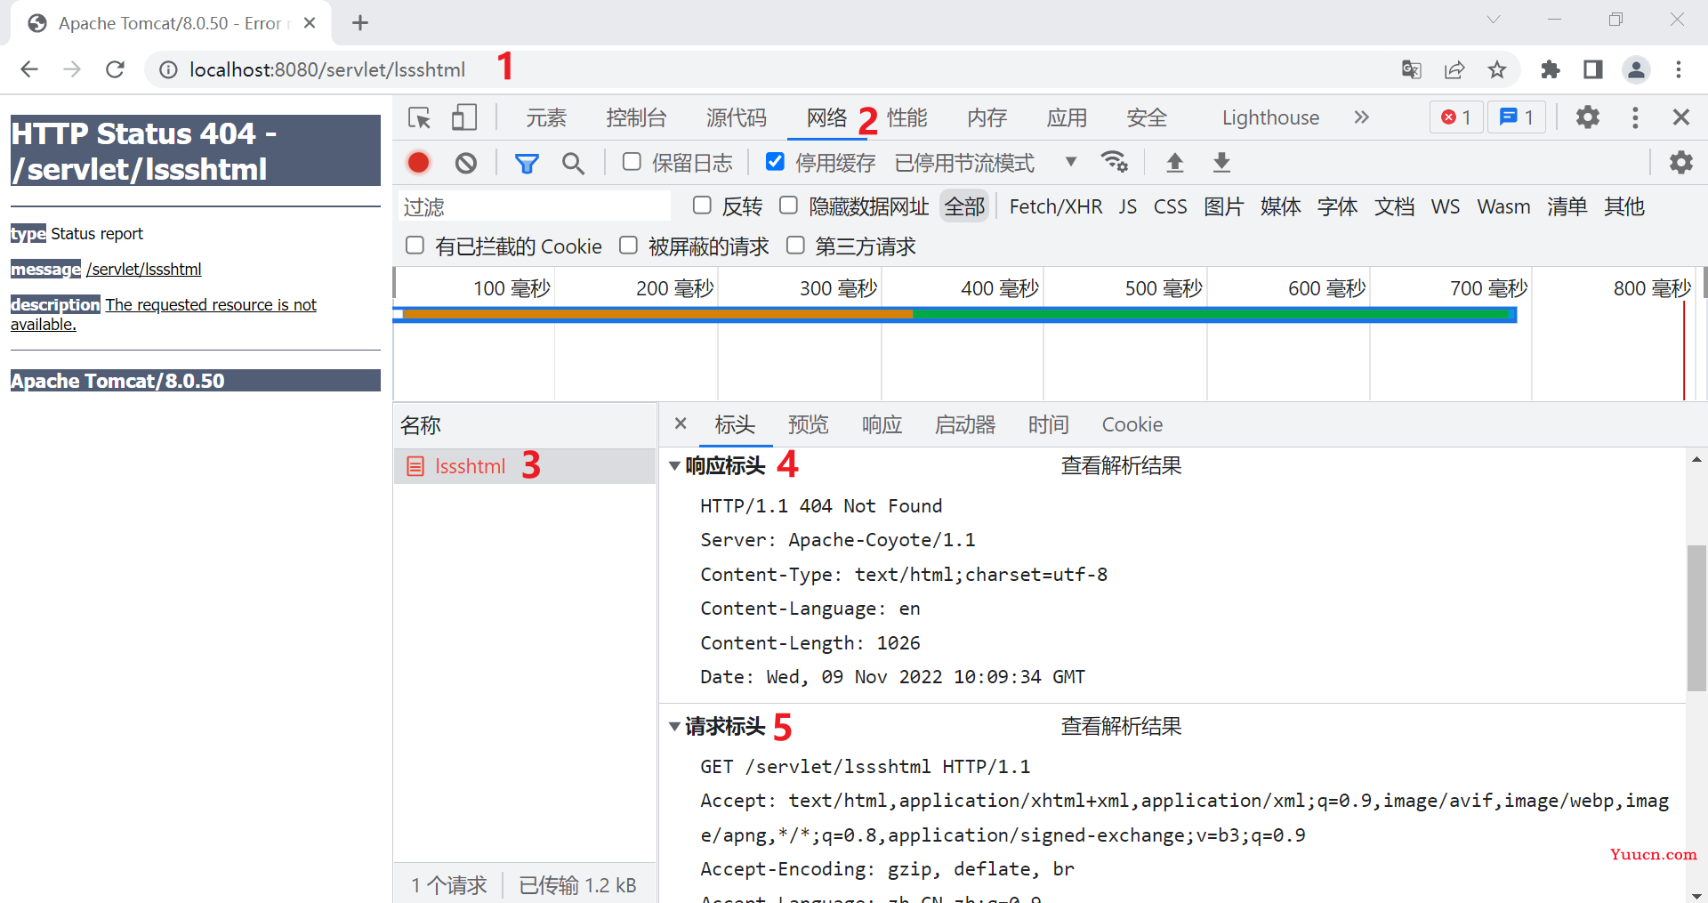Filter requests by CSS type
Viewport: 1708px width, 903px height.
pos(1171,206)
